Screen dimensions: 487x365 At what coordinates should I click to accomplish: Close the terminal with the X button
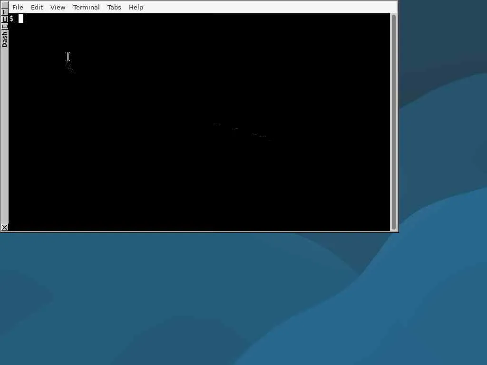pyautogui.click(x=4, y=228)
